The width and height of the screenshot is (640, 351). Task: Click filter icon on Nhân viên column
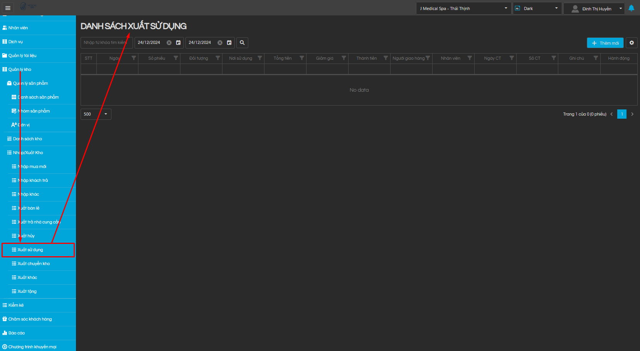470,58
